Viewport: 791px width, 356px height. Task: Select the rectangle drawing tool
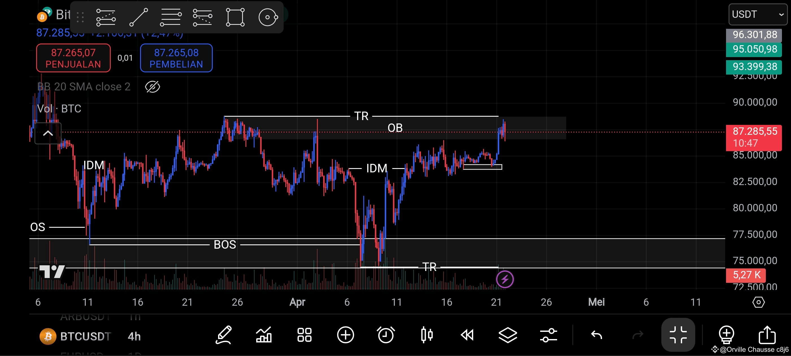[x=235, y=17]
